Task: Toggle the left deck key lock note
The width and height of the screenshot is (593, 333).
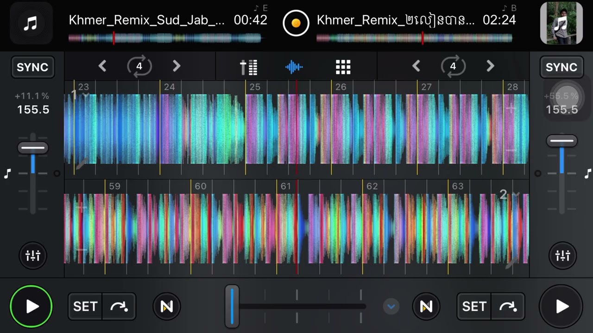Action: [x=7, y=174]
